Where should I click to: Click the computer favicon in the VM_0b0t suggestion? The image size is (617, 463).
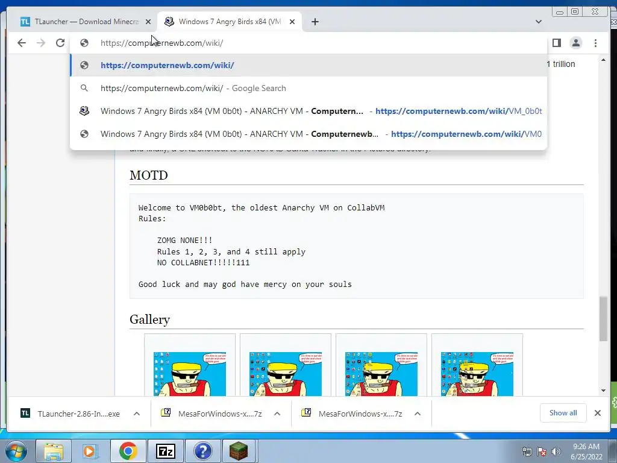tap(84, 111)
